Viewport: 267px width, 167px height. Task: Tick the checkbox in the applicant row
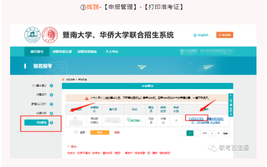[x=76, y=119]
